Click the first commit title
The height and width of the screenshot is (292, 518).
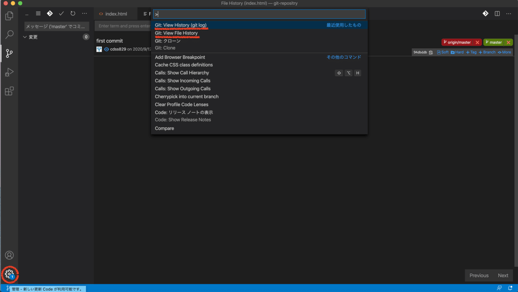110,41
